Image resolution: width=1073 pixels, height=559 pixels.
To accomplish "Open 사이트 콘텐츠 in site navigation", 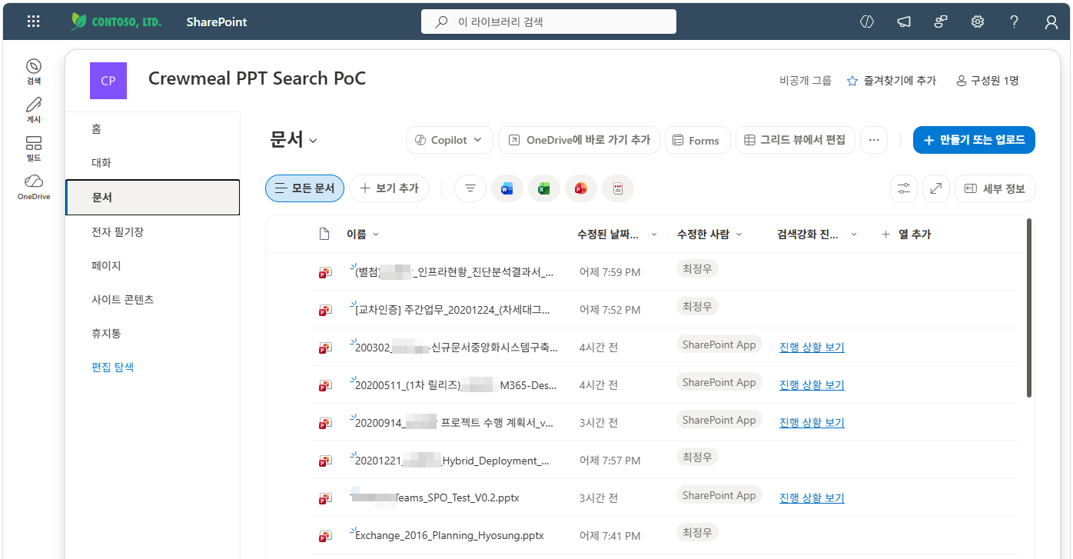I will 152,299.
